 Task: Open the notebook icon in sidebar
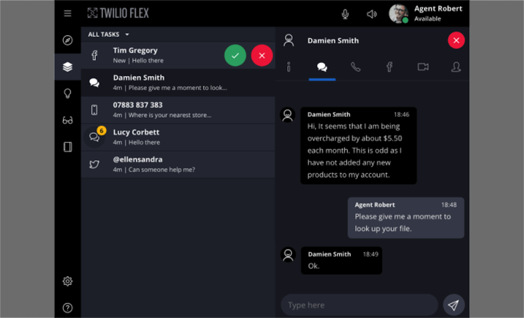pyautogui.click(x=68, y=147)
